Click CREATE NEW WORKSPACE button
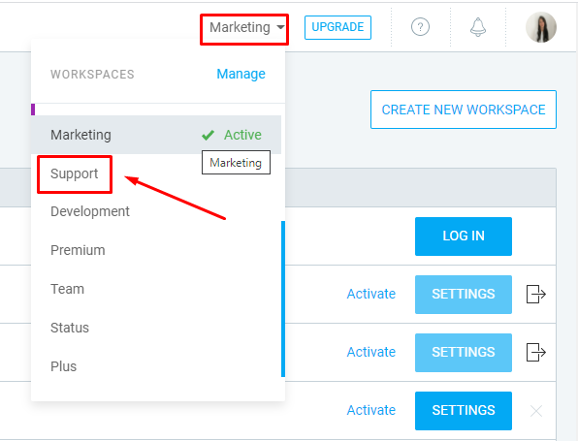Image resolution: width=578 pixels, height=441 pixels. [x=464, y=110]
